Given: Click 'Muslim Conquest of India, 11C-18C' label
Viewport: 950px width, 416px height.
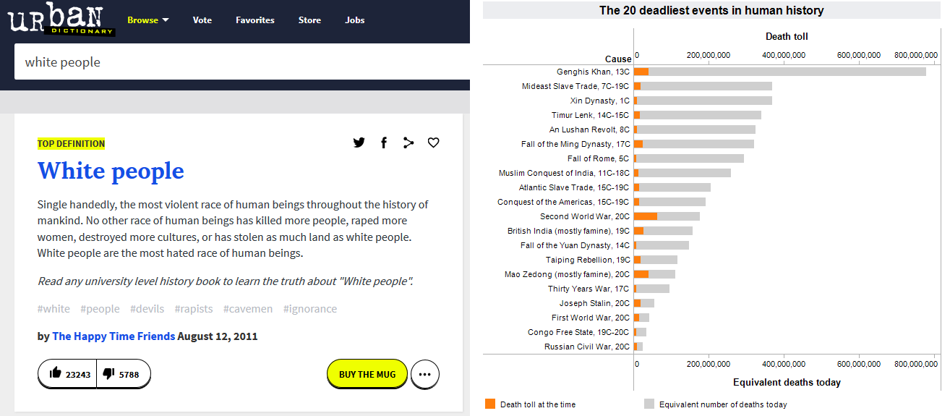Looking at the screenshot, I should pos(565,173).
